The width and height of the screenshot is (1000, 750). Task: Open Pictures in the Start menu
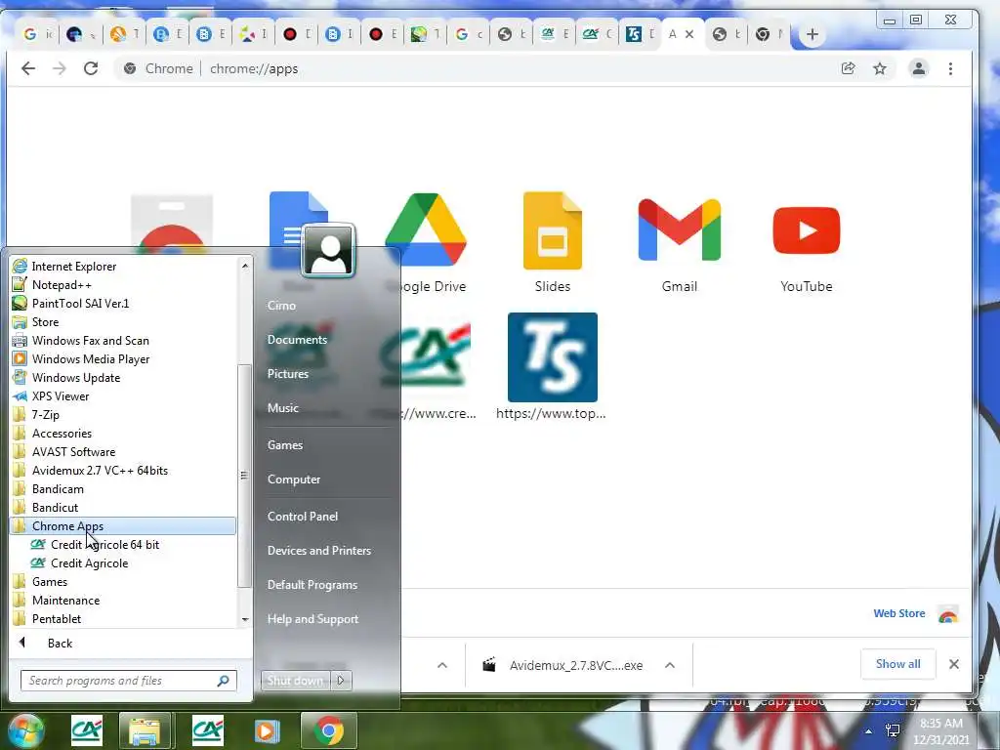[288, 374]
